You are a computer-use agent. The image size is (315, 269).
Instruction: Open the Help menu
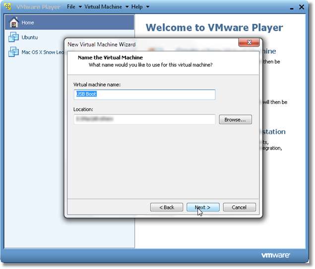[x=137, y=6]
